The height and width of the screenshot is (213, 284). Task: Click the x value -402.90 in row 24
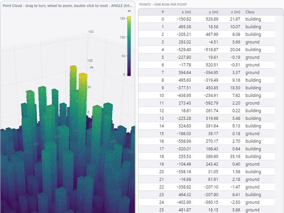click(x=184, y=202)
